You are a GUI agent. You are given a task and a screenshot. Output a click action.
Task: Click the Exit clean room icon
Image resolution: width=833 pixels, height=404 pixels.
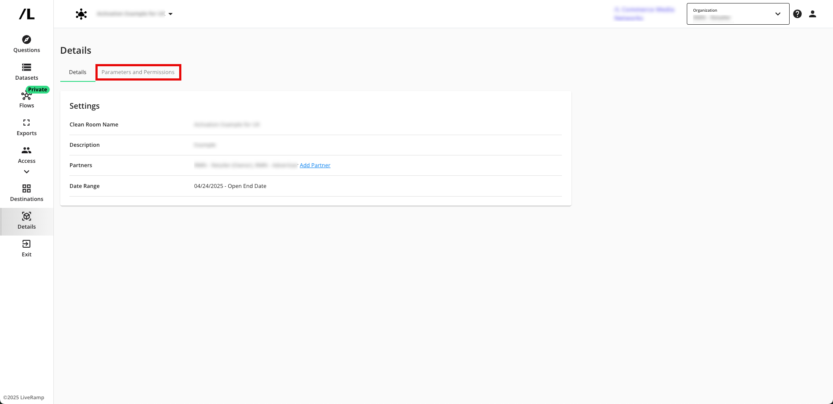(x=26, y=244)
